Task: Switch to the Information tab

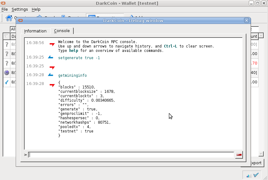Action: pos(35,31)
